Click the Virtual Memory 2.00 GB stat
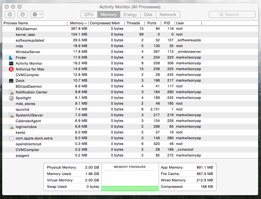 click(73, 180)
